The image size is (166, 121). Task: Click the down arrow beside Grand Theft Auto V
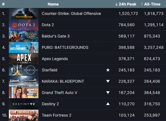click(x=108, y=93)
